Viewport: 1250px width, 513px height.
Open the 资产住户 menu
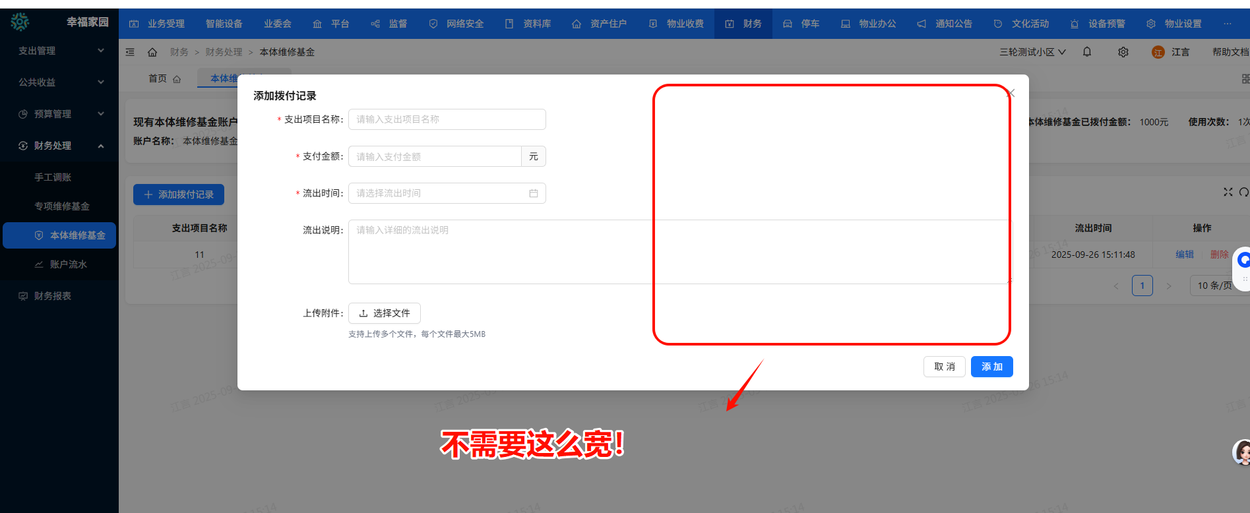point(600,24)
